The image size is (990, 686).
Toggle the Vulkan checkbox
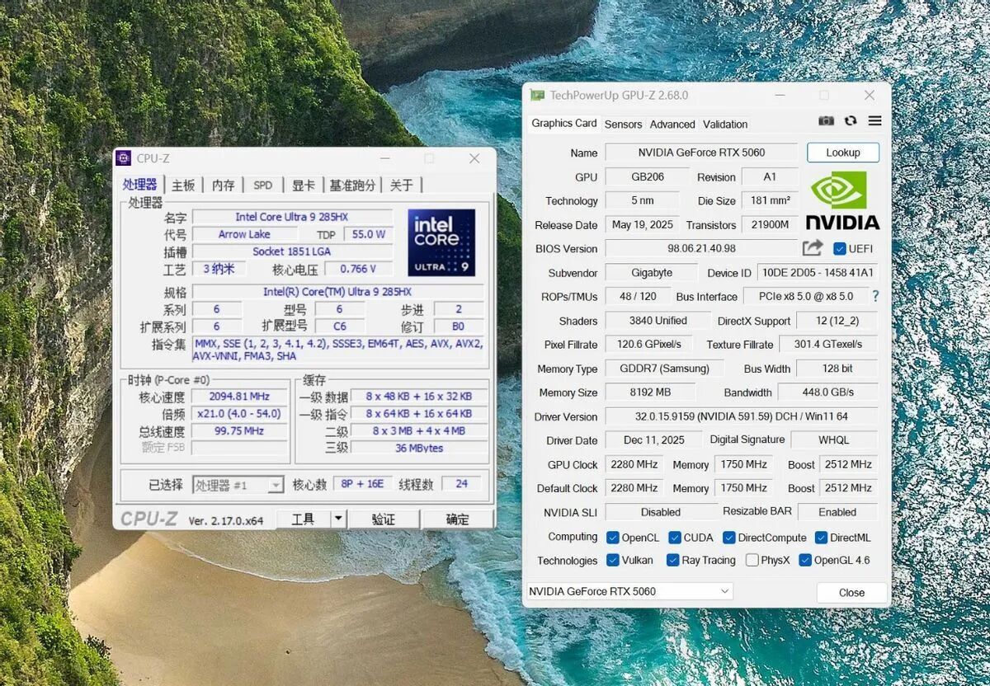click(613, 560)
